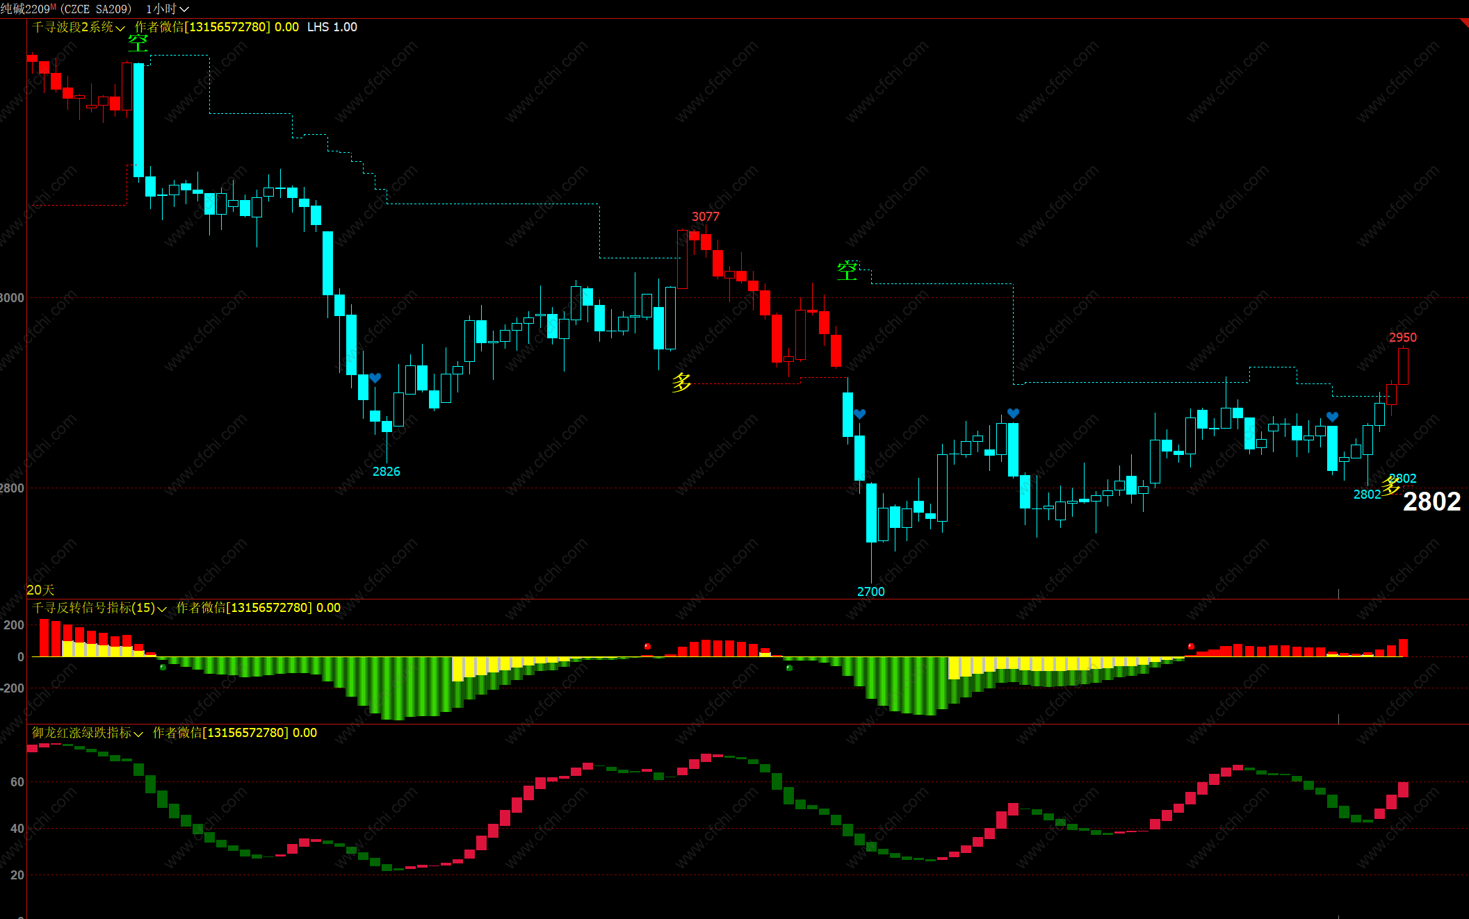The image size is (1469, 919).
Task: Click the blue heart above the 2826 low
Action: pyautogui.click(x=375, y=378)
